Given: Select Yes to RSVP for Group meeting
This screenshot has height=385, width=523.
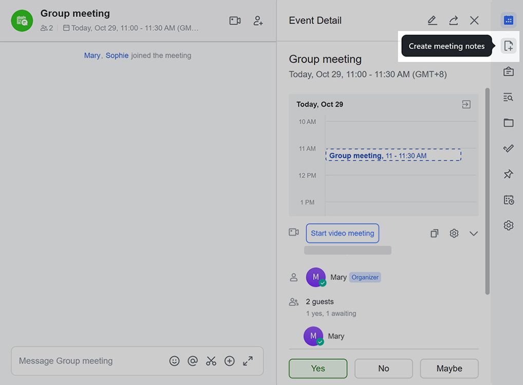Looking at the screenshot, I should tap(317, 368).
